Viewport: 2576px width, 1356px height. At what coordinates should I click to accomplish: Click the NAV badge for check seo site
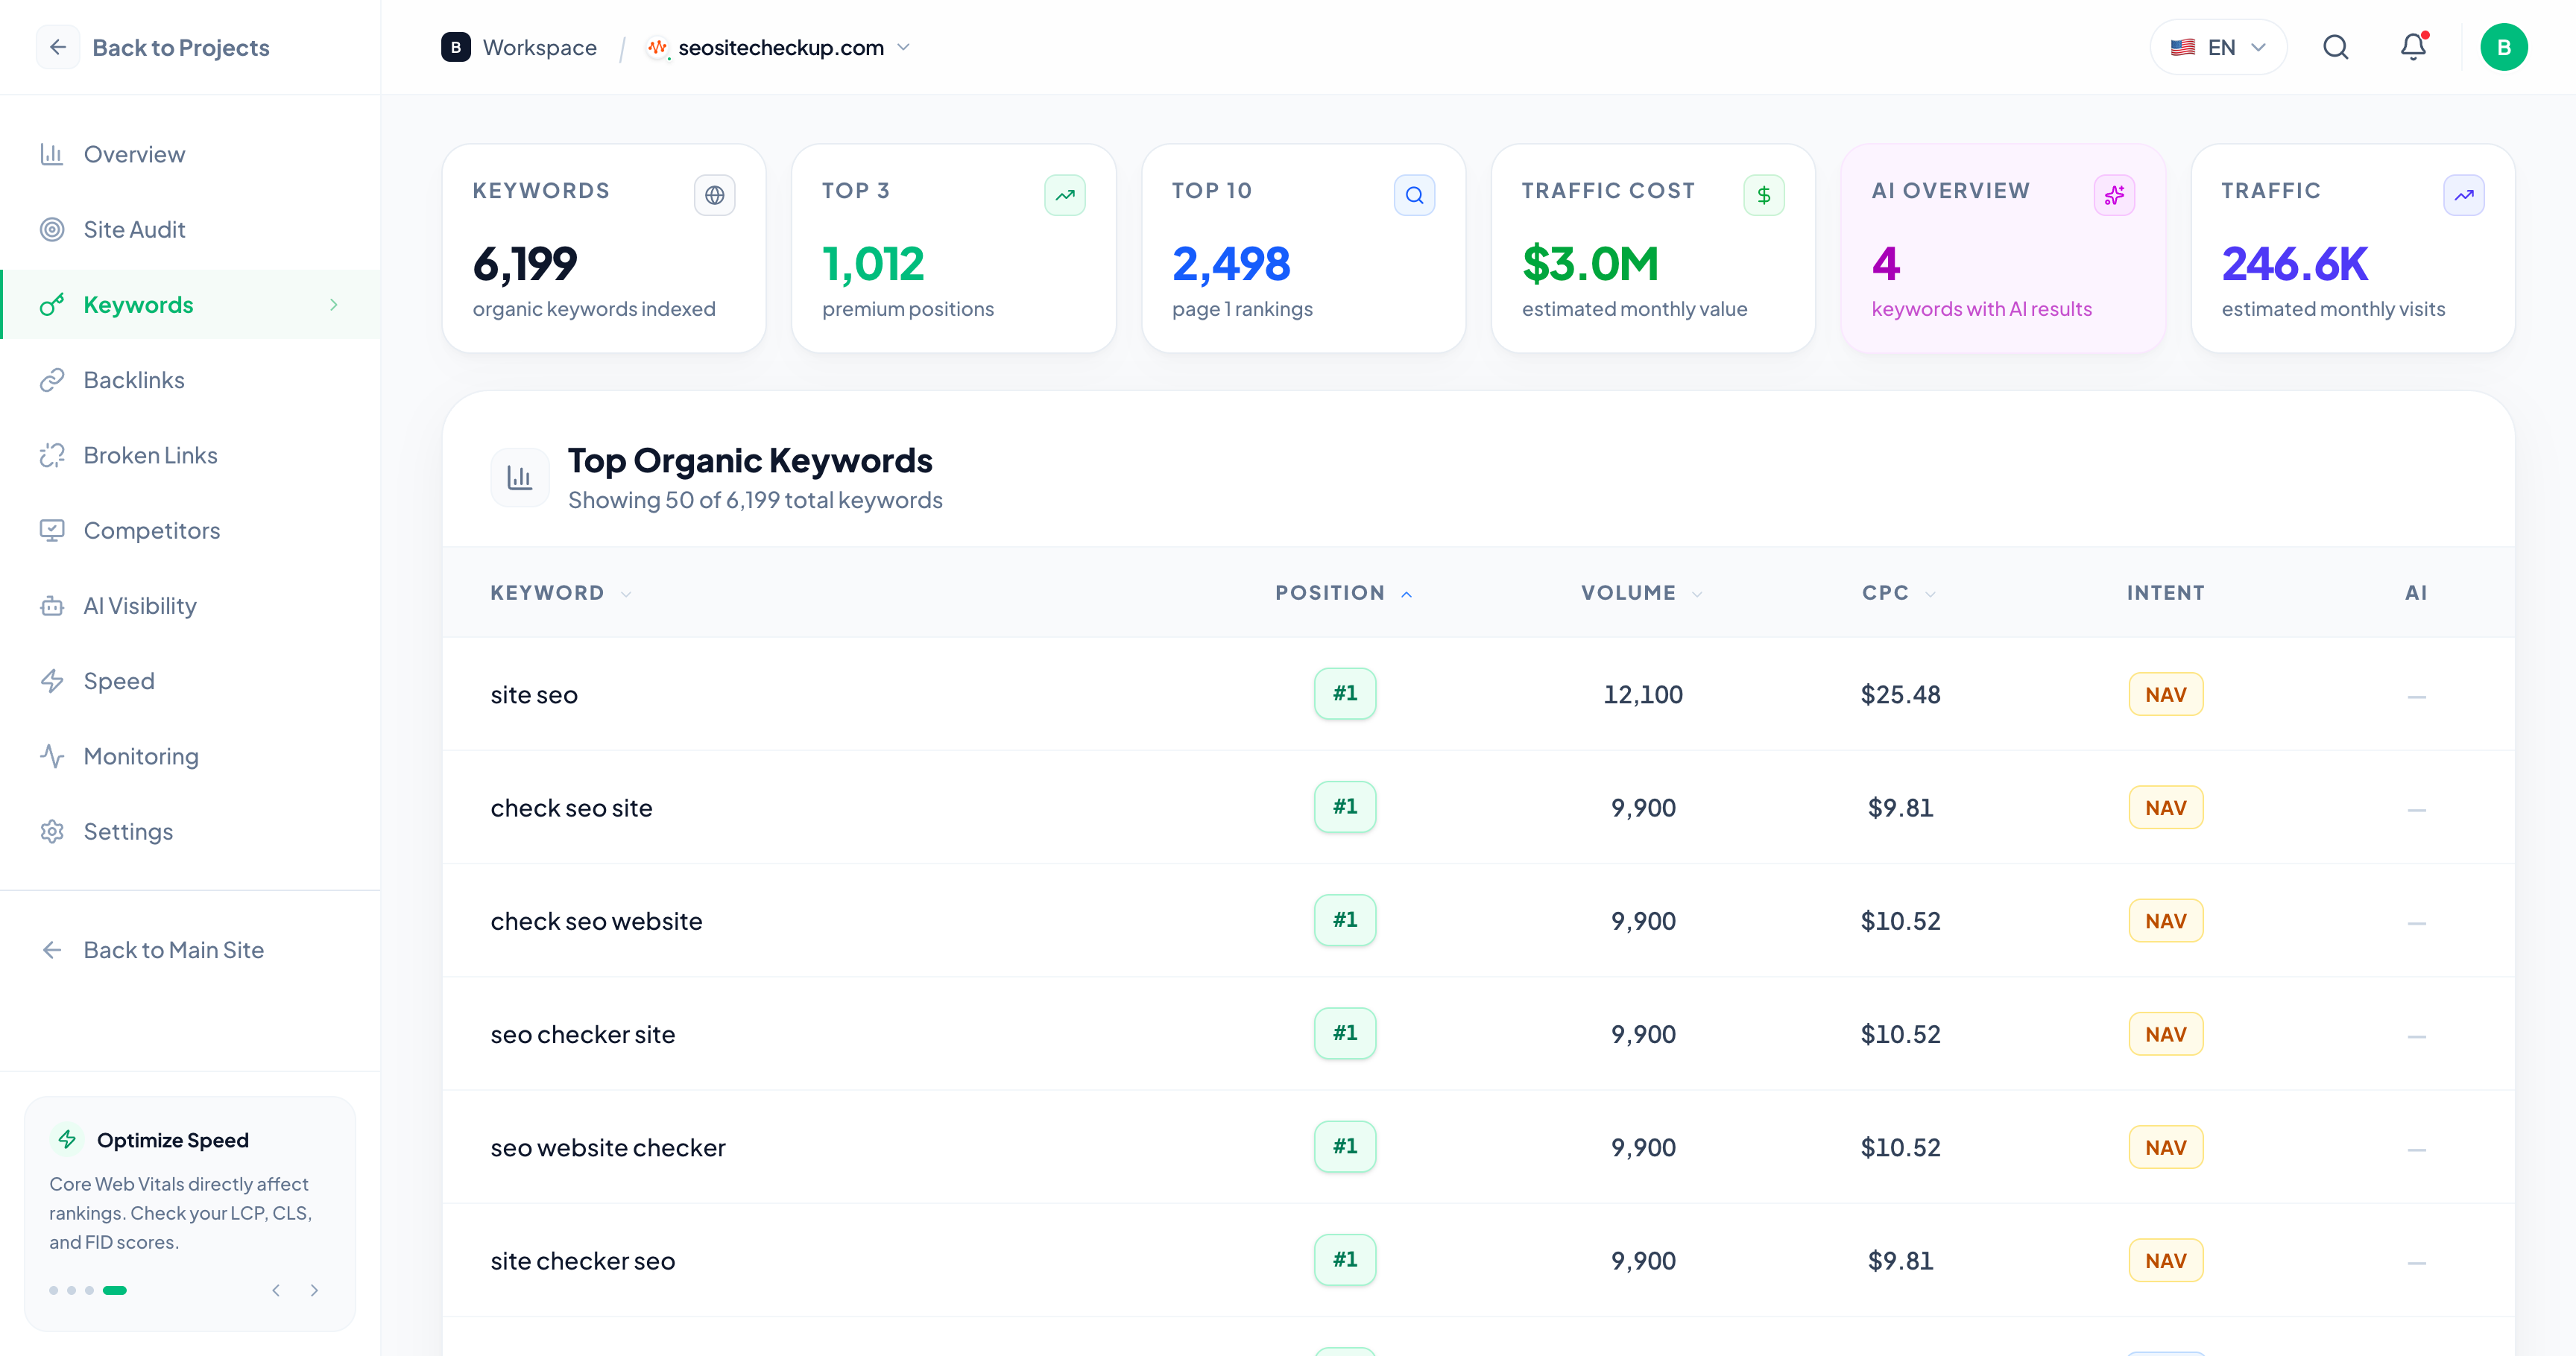point(2165,808)
